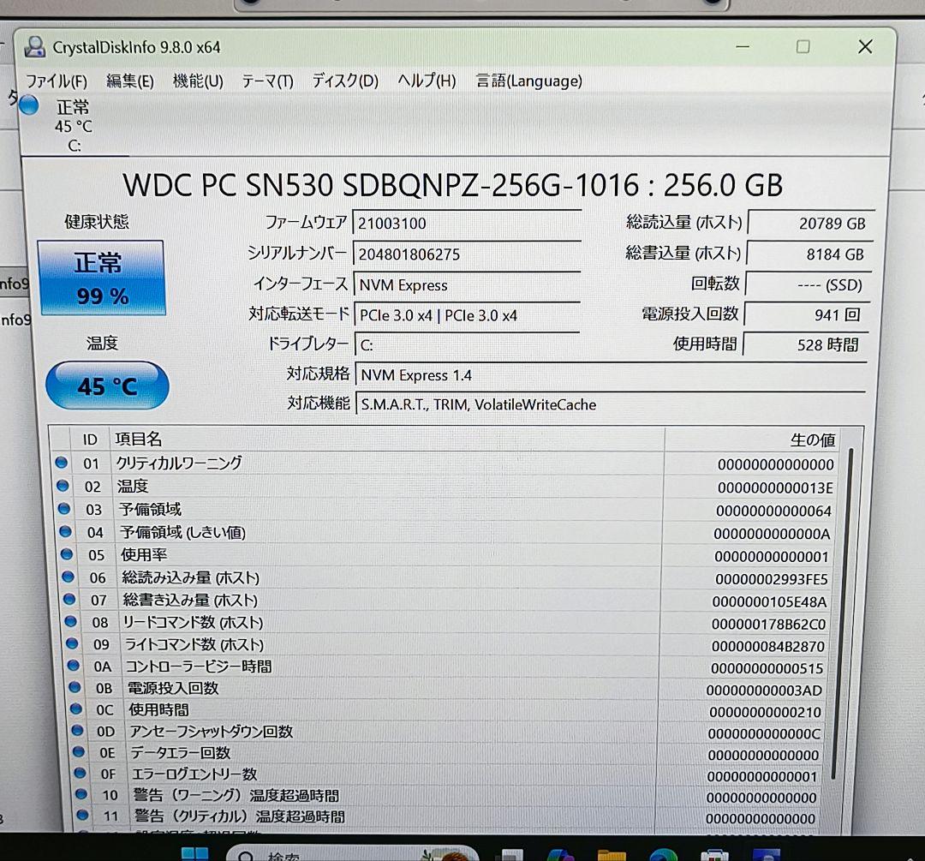Click the transfer mode field PCIe 3.0 x4
The image size is (925, 861).
tap(466, 315)
